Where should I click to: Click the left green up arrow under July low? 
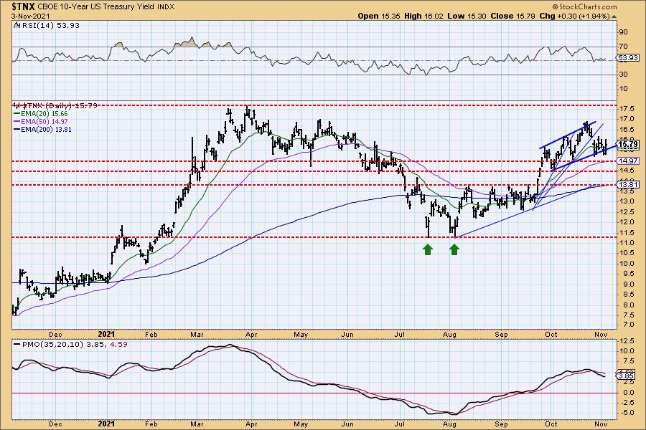click(x=428, y=249)
